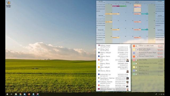The image size is (170, 96).
Task: Click phone number (301)952-6168
Action: (x=123, y=56)
